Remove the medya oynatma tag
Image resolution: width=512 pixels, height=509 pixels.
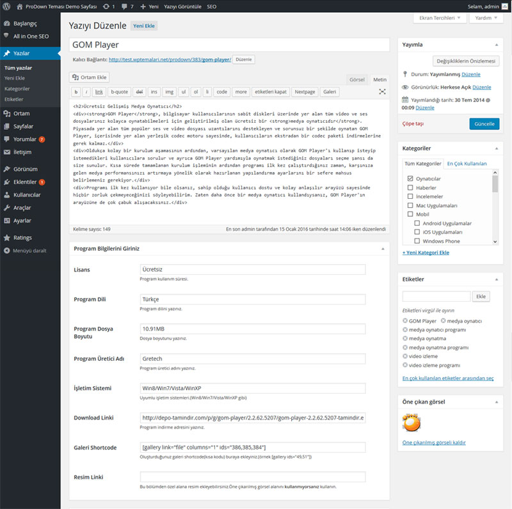point(405,338)
